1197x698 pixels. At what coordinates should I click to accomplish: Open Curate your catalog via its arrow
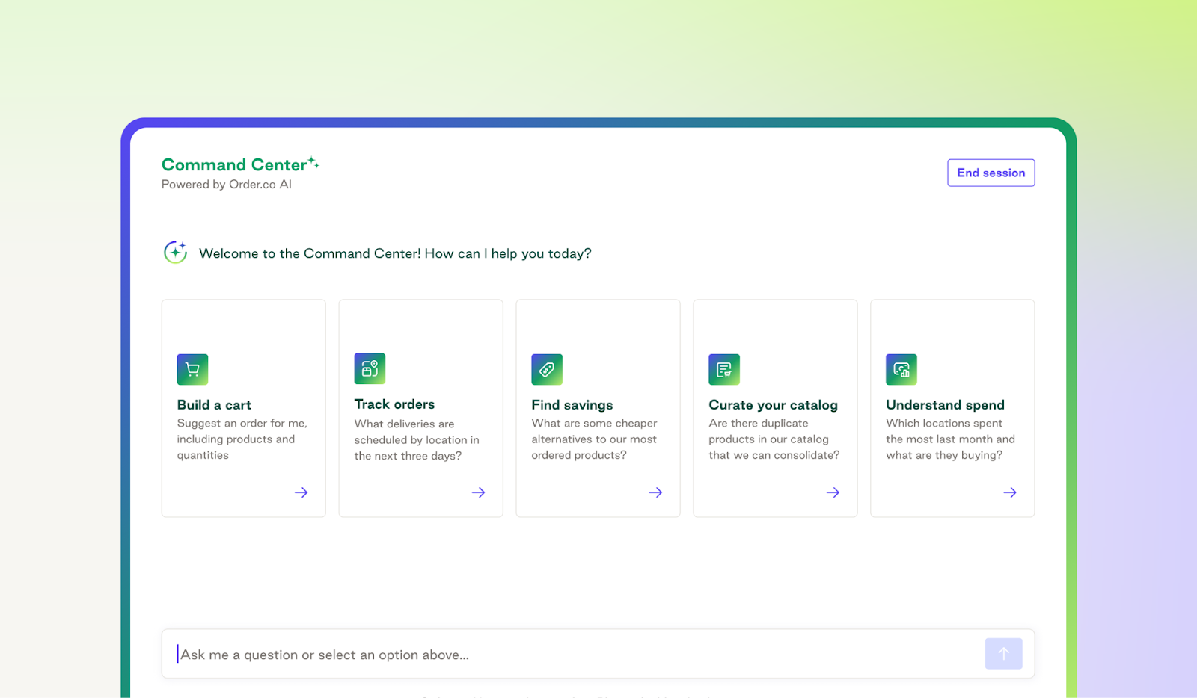(833, 492)
